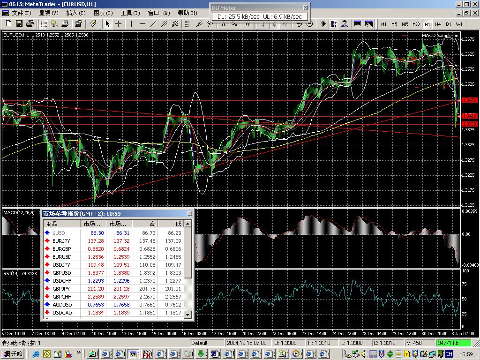Image resolution: width=480 pixels, height=360 pixels.
Task: Click the print icon in toolbar
Action: [30, 24]
